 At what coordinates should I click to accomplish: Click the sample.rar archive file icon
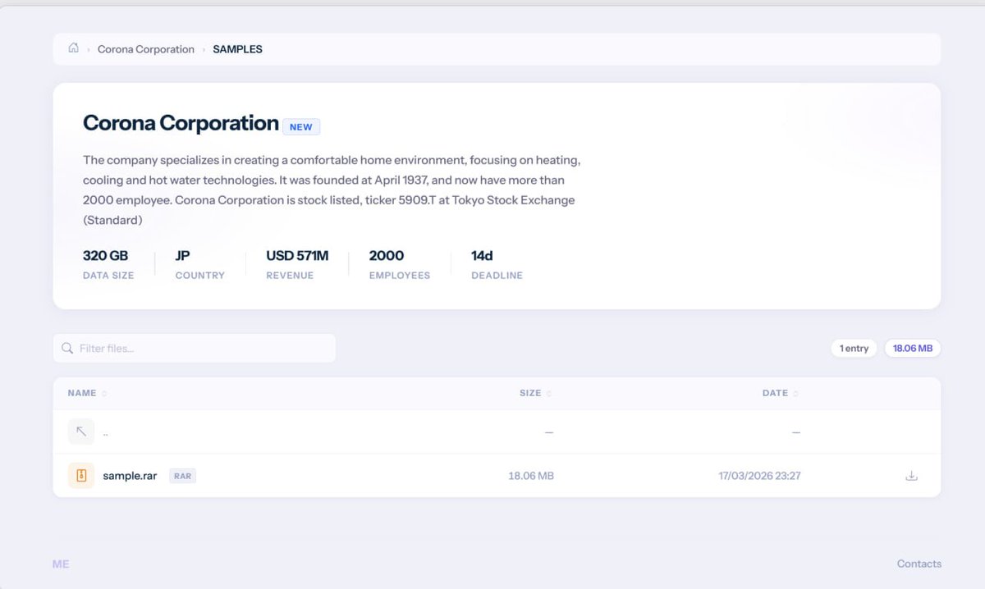pyautogui.click(x=81, y=475)
